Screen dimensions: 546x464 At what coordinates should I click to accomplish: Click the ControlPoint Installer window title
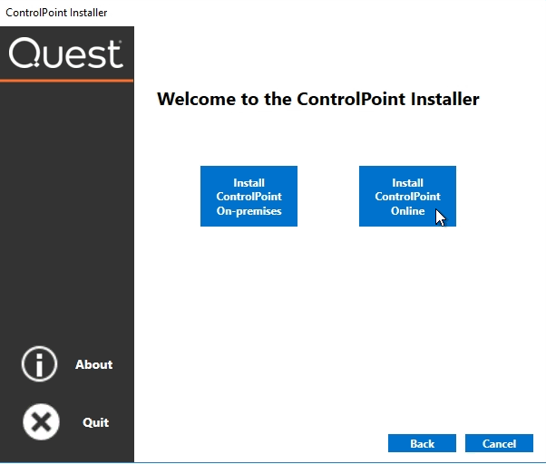pyautogui.click(x=56, y=13)
